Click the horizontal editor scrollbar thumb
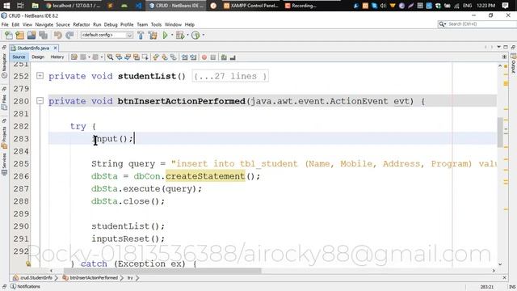This screenshot has width=517, height=291. [x=162, y=271]
